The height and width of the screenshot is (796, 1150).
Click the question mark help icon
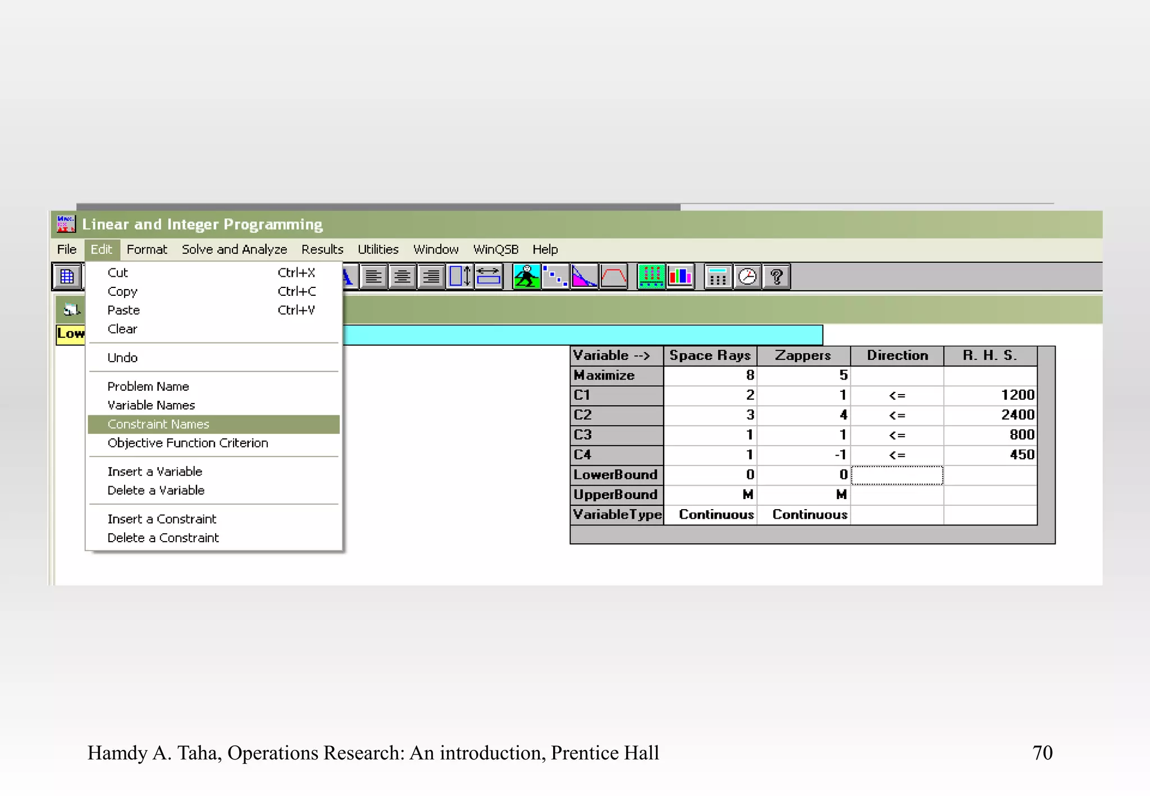777,277
